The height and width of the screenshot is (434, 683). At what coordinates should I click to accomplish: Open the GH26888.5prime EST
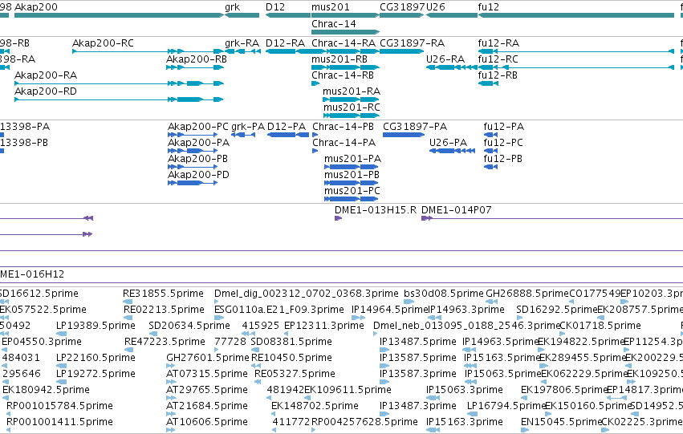coord(491,301)
